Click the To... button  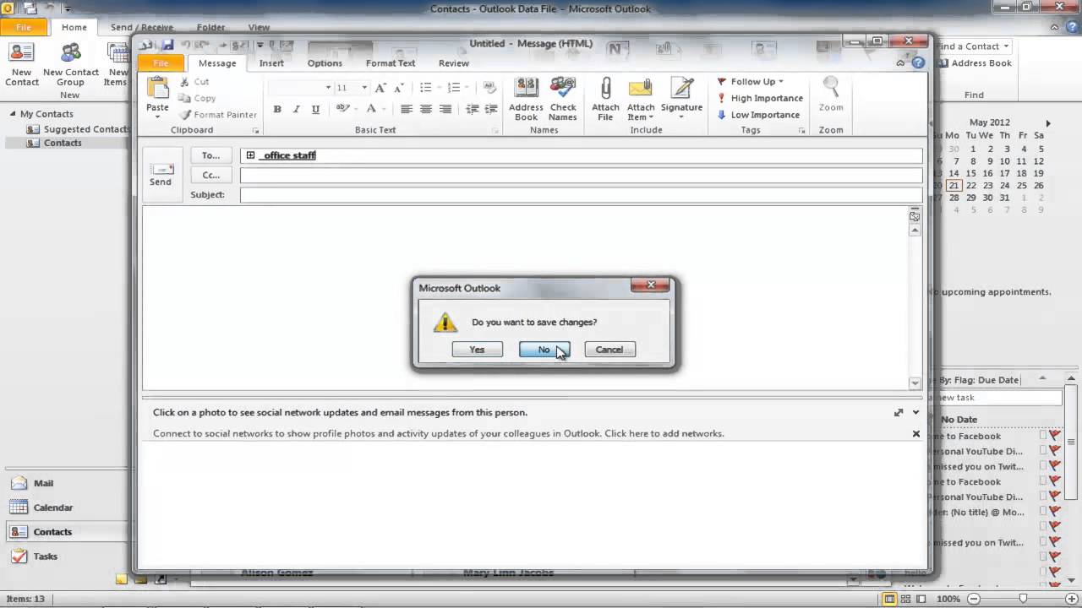click(211, 155)
